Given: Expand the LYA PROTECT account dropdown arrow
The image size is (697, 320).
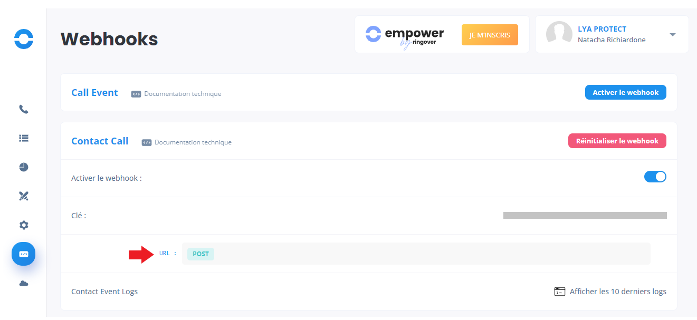Looking at the screenshot, I should (x=672, y=35).
